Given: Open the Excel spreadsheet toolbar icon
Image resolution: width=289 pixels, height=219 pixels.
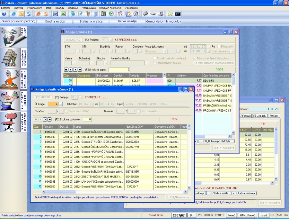Looking at the screenshot, I should [x=63, y=14].
